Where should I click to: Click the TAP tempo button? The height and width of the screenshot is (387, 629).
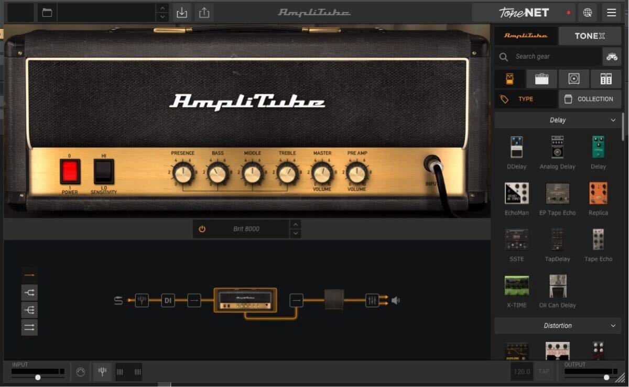point(544,372)
